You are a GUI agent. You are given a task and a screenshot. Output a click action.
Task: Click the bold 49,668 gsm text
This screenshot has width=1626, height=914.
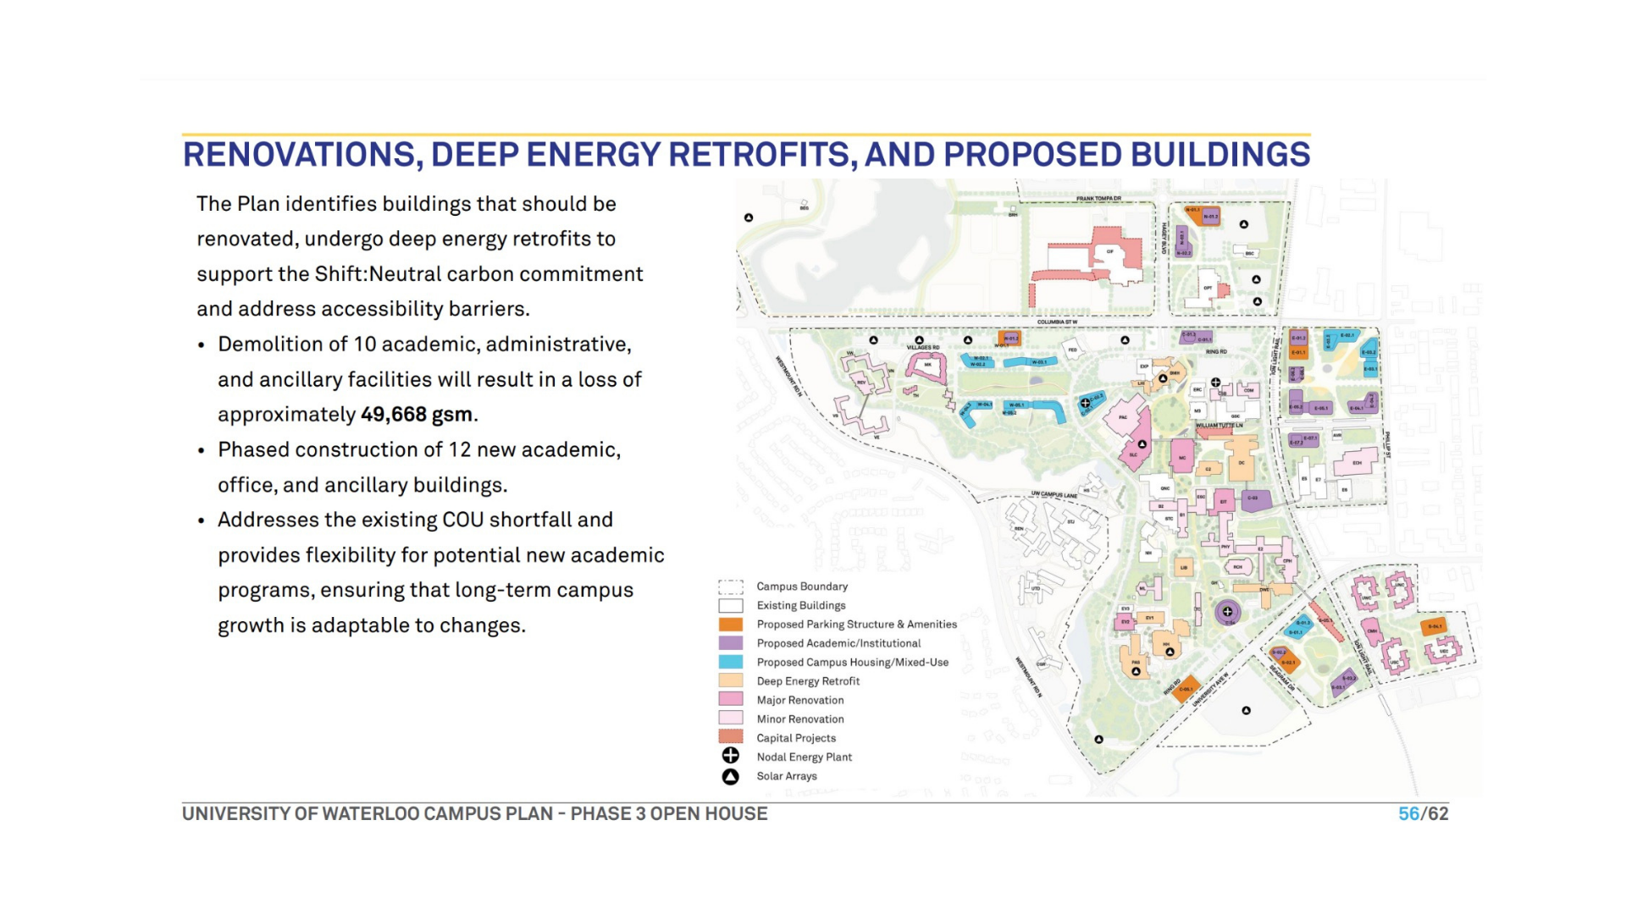coord(417,415)
